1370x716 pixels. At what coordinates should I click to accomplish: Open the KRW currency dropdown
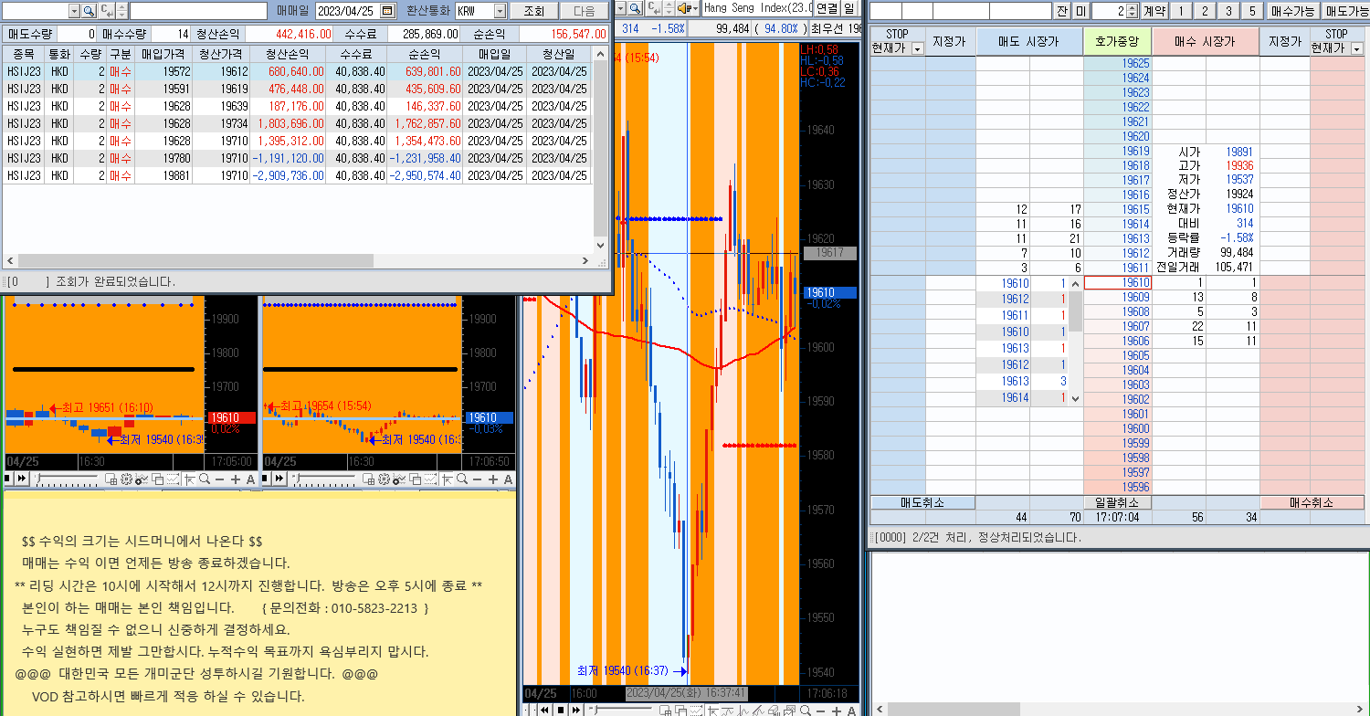(500, 11)
